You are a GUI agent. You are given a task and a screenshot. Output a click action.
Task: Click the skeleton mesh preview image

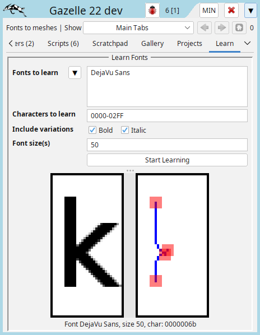(x=172, y=245)
